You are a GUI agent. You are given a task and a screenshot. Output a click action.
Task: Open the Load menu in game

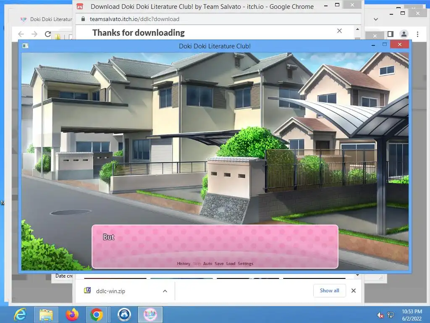pos(231,263)
